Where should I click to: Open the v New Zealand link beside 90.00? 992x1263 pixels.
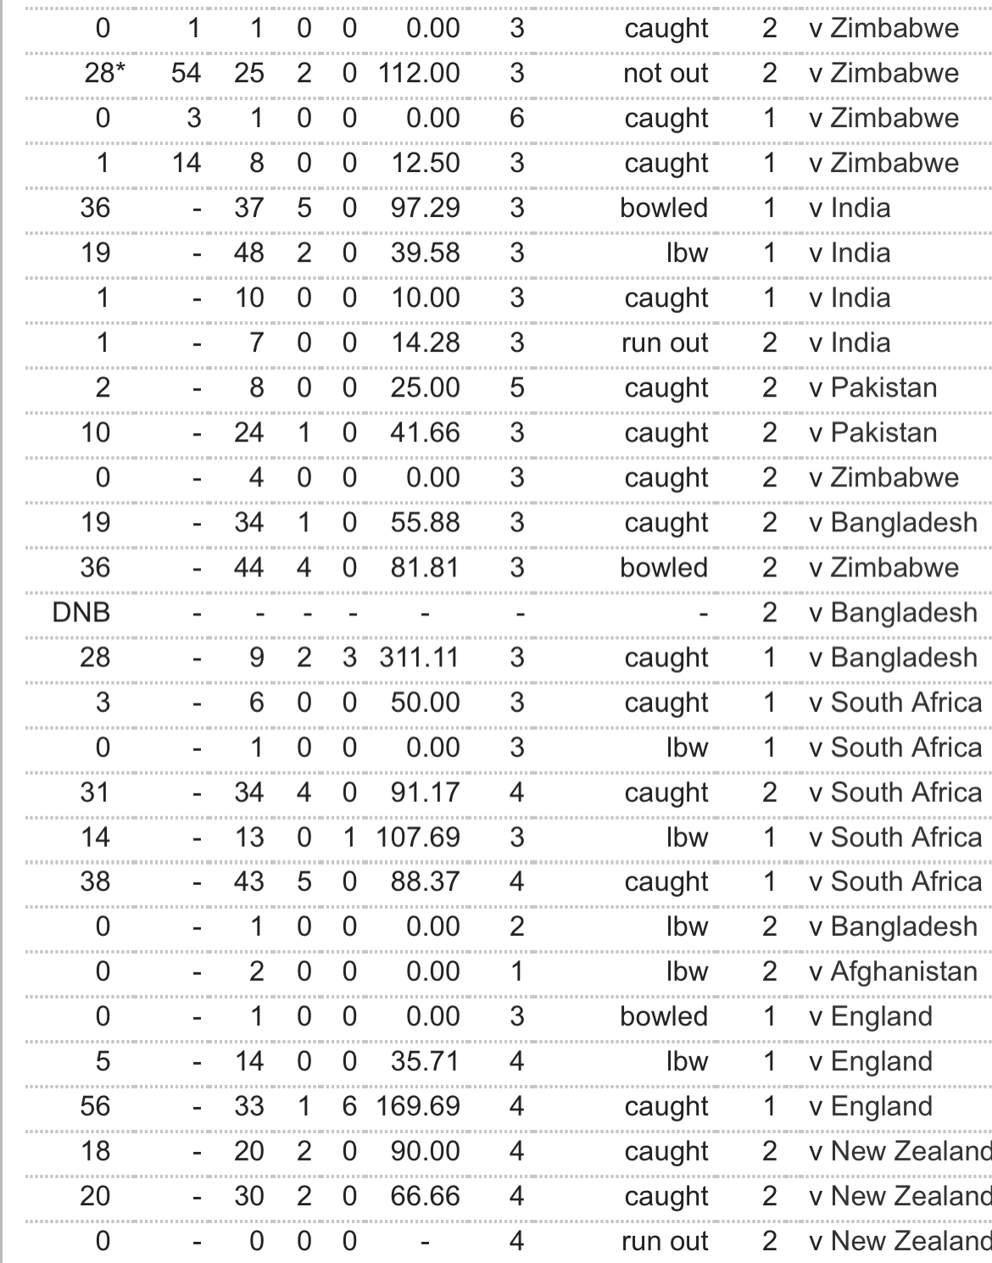[900, 1151]
